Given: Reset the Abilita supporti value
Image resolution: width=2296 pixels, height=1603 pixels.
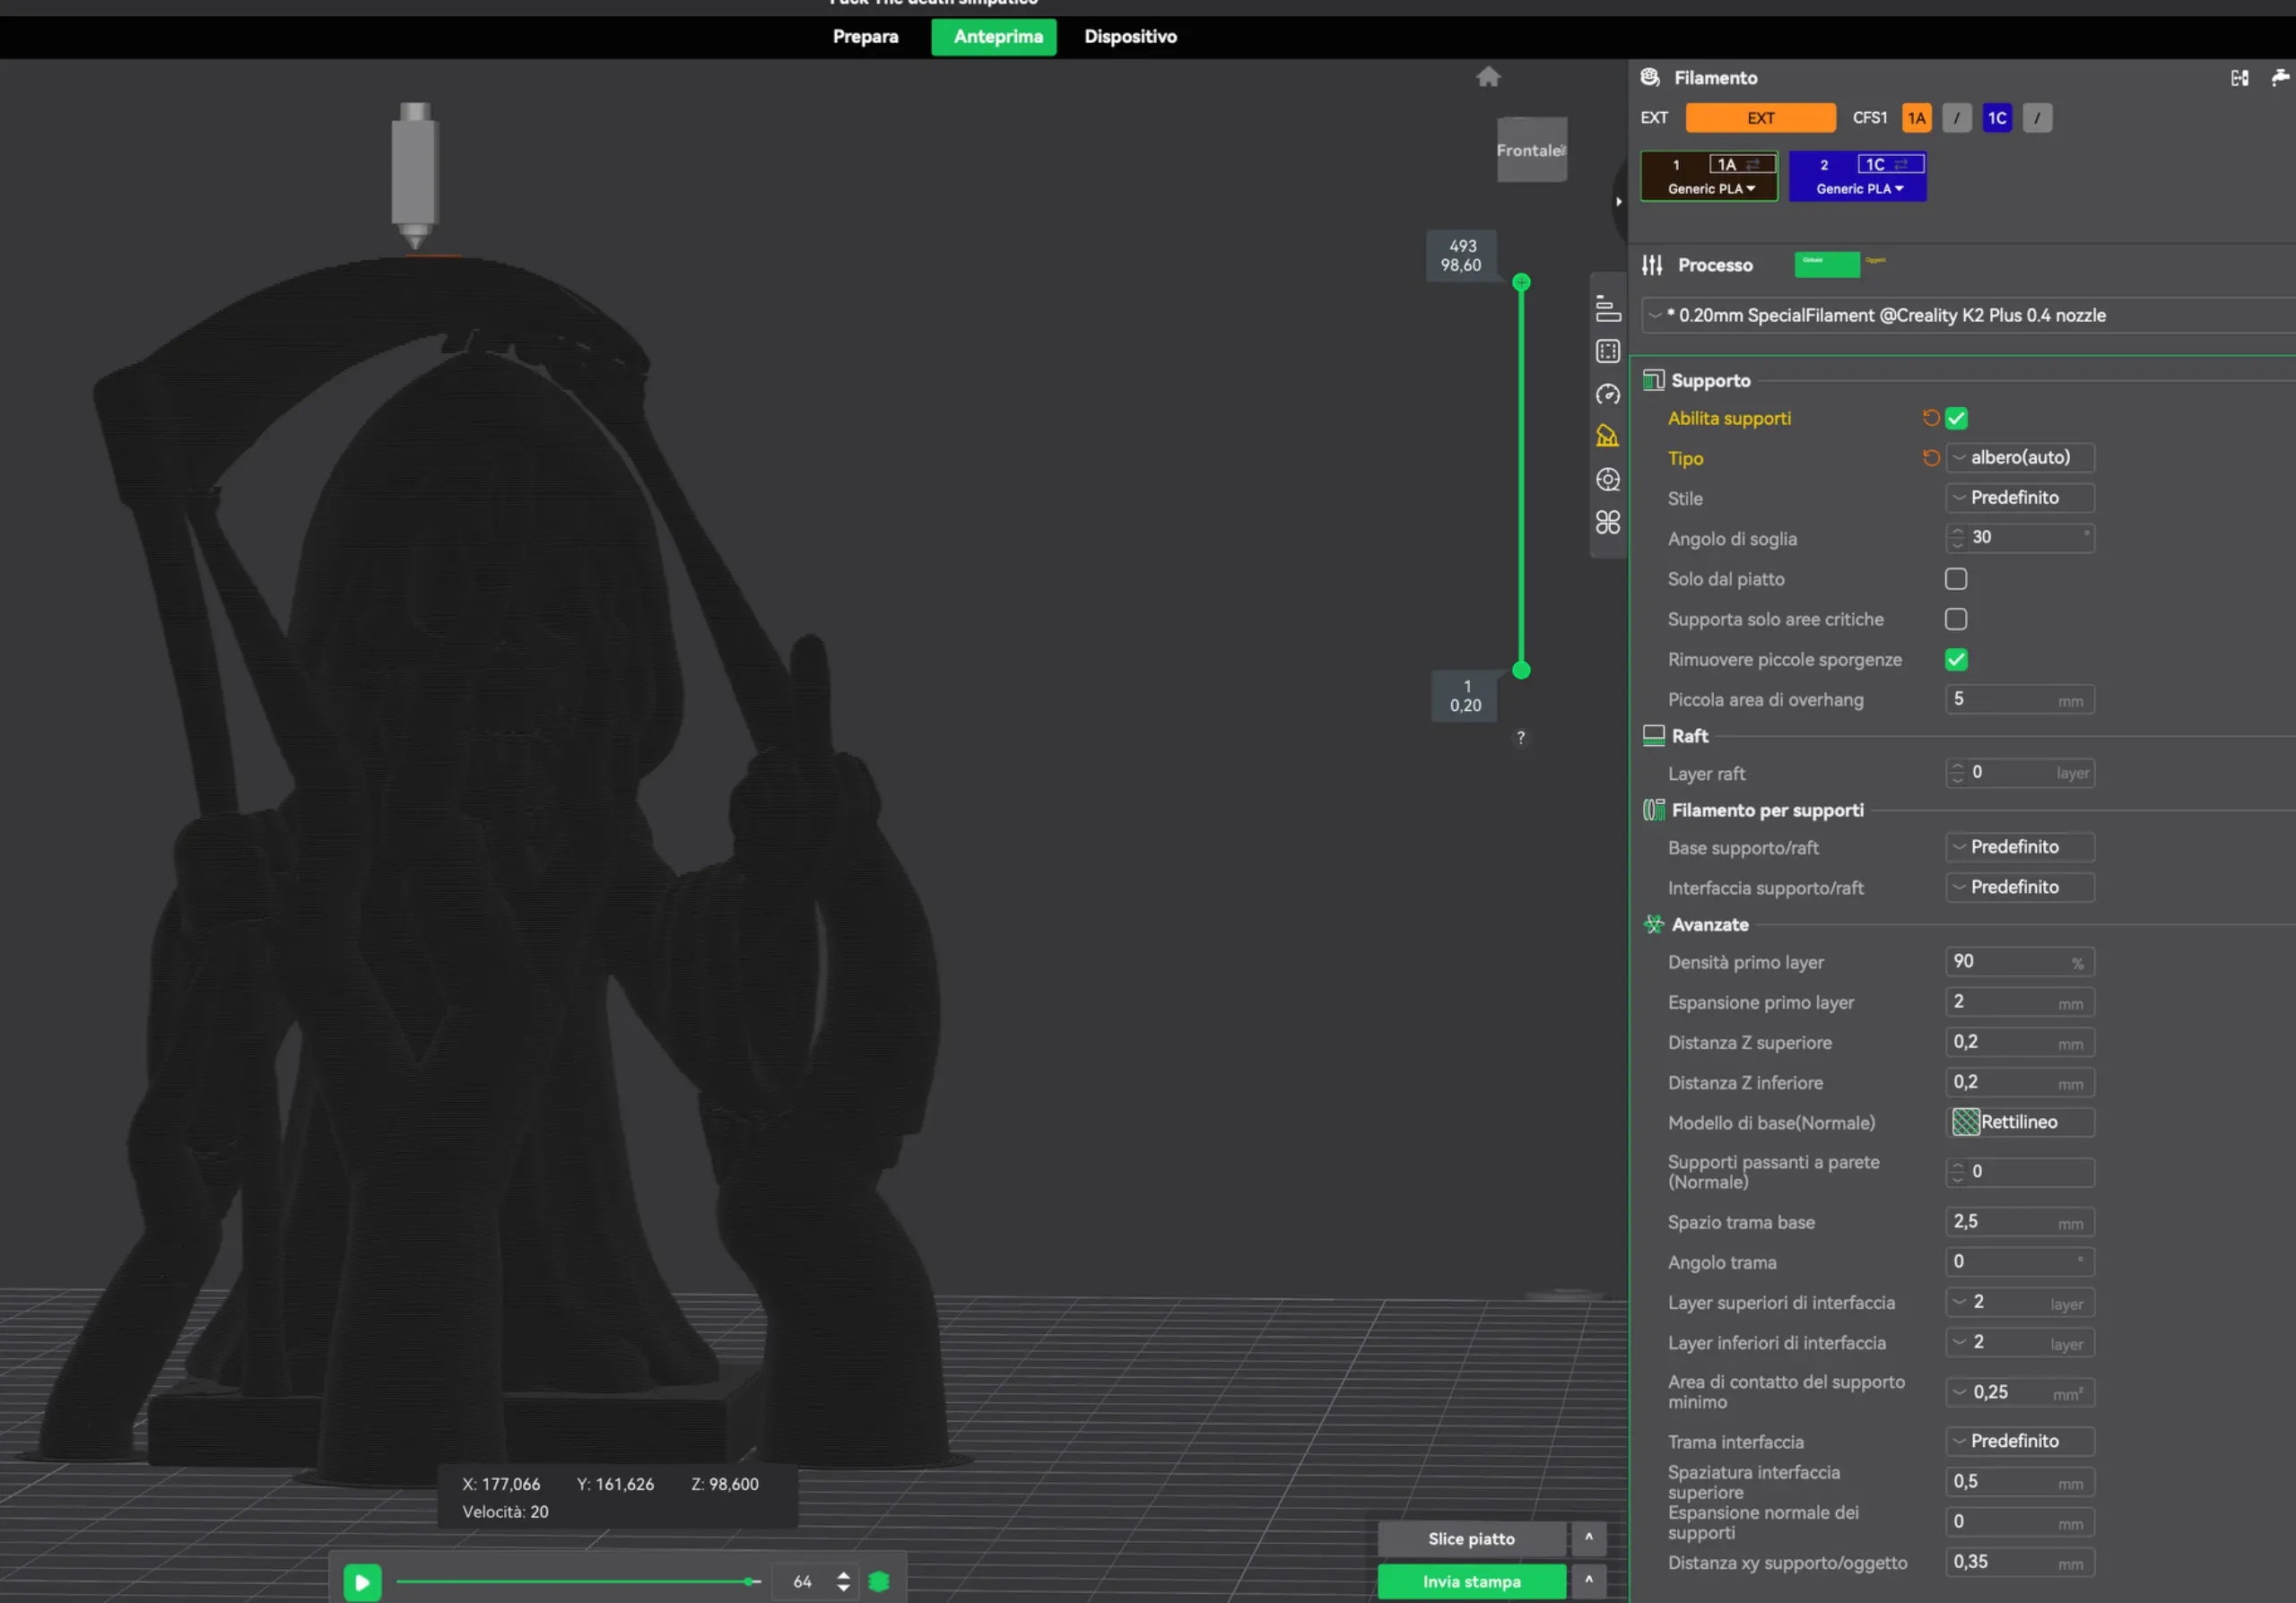Looking at the screenshot, I should point(1930,418).
